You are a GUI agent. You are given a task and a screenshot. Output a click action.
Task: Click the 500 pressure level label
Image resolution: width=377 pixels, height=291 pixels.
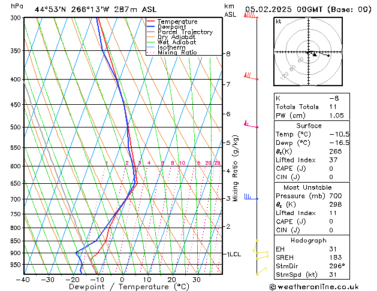coord(17,127)
